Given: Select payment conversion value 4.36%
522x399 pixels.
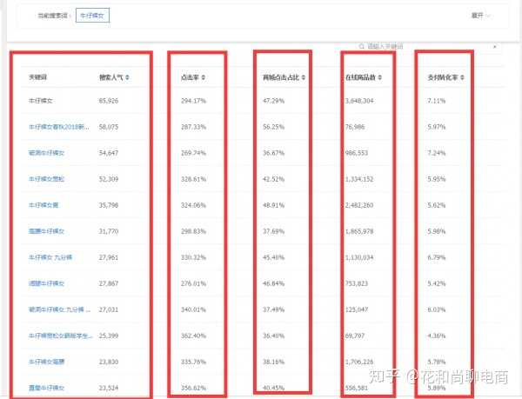Looking at the screenshot, I should click(x=437, y=336).
